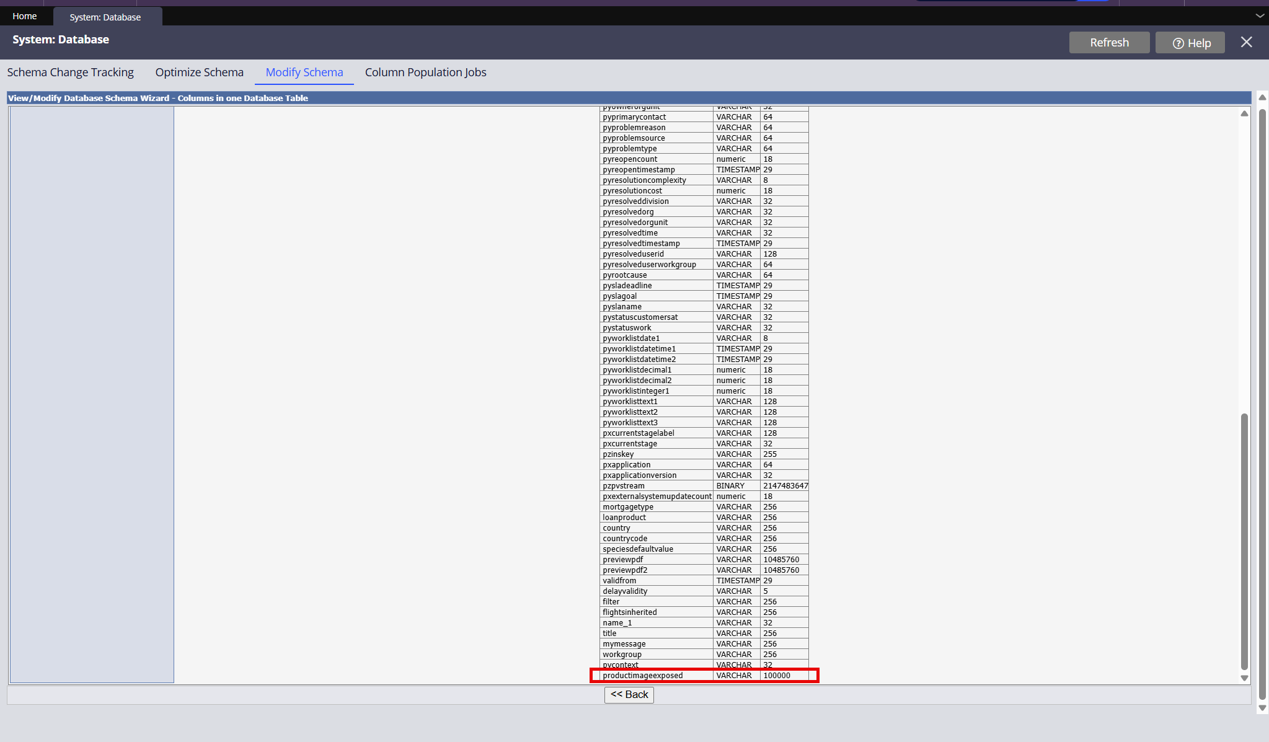Close the System: Database view with the X icon
Screen dimensions: 1269x742
pyautogui.click(x=1247, y=42)
